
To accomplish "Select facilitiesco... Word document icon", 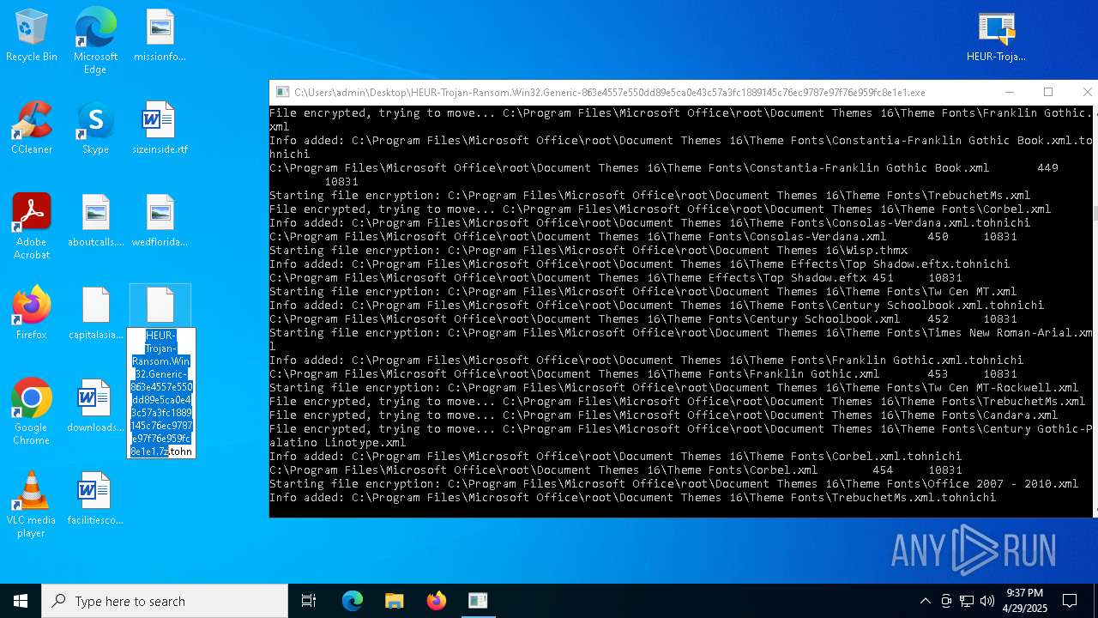I will pyautogui.click(x=96, y=499).
